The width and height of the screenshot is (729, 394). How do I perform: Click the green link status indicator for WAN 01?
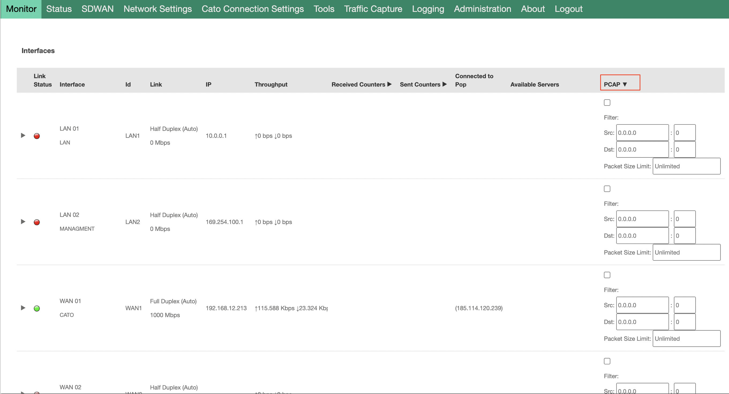tap(37, 308)
